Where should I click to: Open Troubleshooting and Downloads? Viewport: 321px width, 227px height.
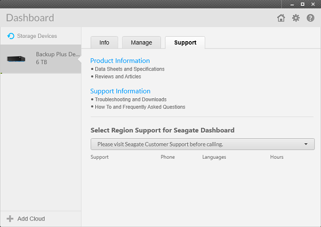pyautogui.click(x=131, y=99)
